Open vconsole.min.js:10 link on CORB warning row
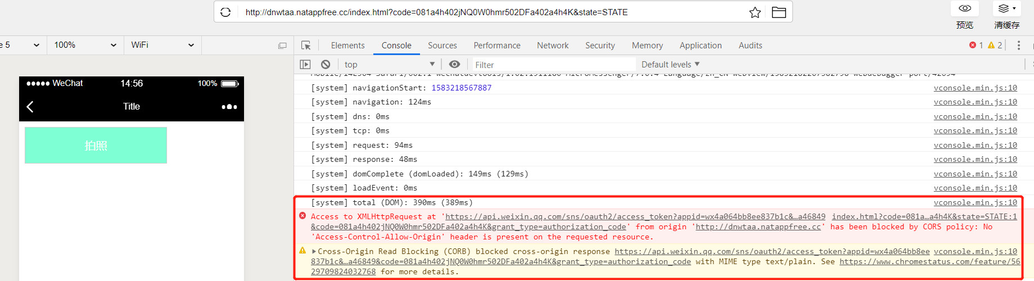 coord(975,251)
